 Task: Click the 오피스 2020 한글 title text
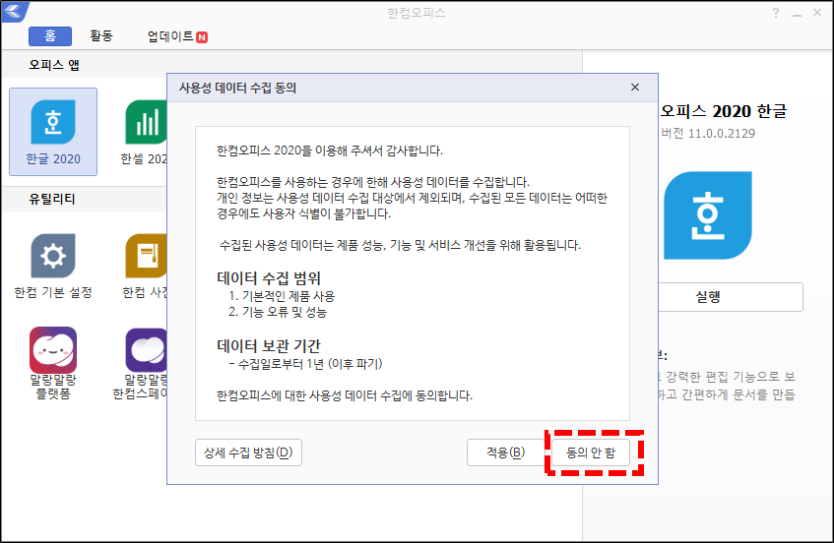(724, 111)
